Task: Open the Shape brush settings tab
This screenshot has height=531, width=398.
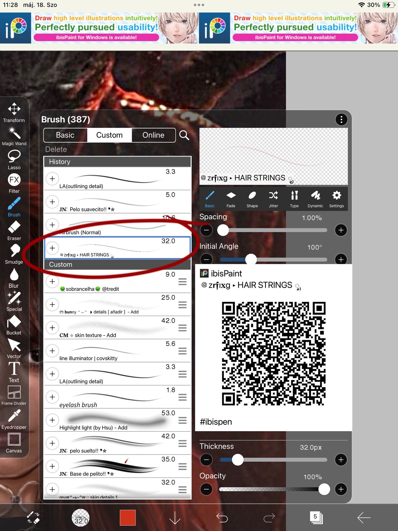Action: (252, 199)
